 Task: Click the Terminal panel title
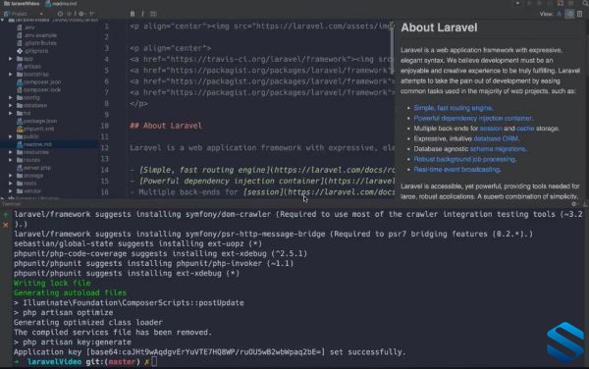[11, 204]
